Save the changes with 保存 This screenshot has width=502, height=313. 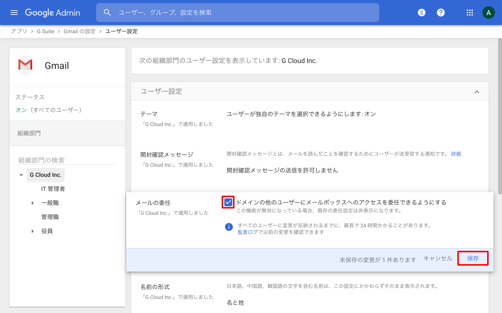point(473,258)
